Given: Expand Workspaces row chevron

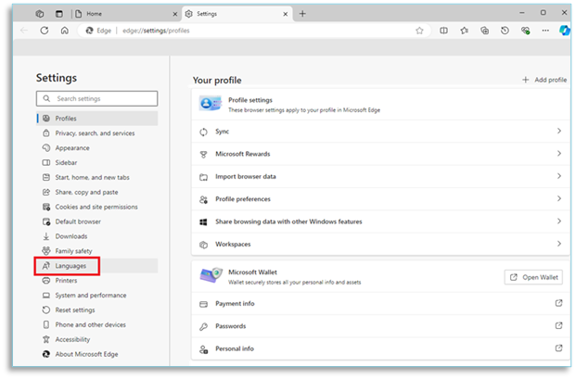Looking at the screenshot, I should pos(559,244).
